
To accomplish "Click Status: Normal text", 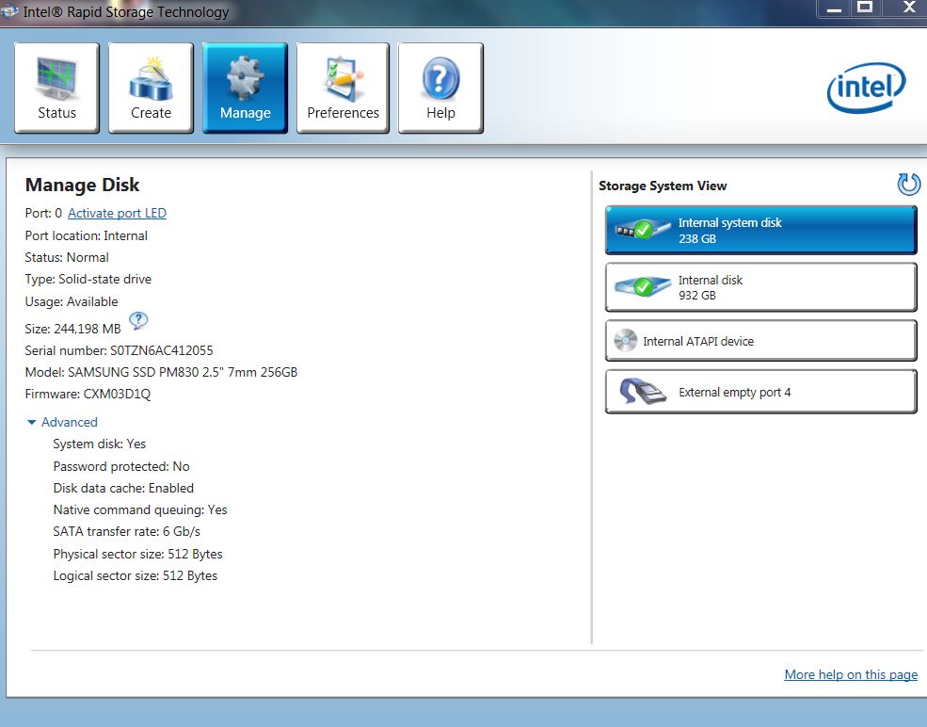I will (x=67, y=257).
